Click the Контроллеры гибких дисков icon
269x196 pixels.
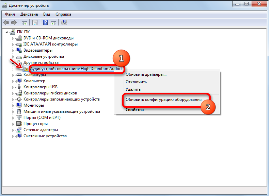pyautogui.click(x=19, y=93)
